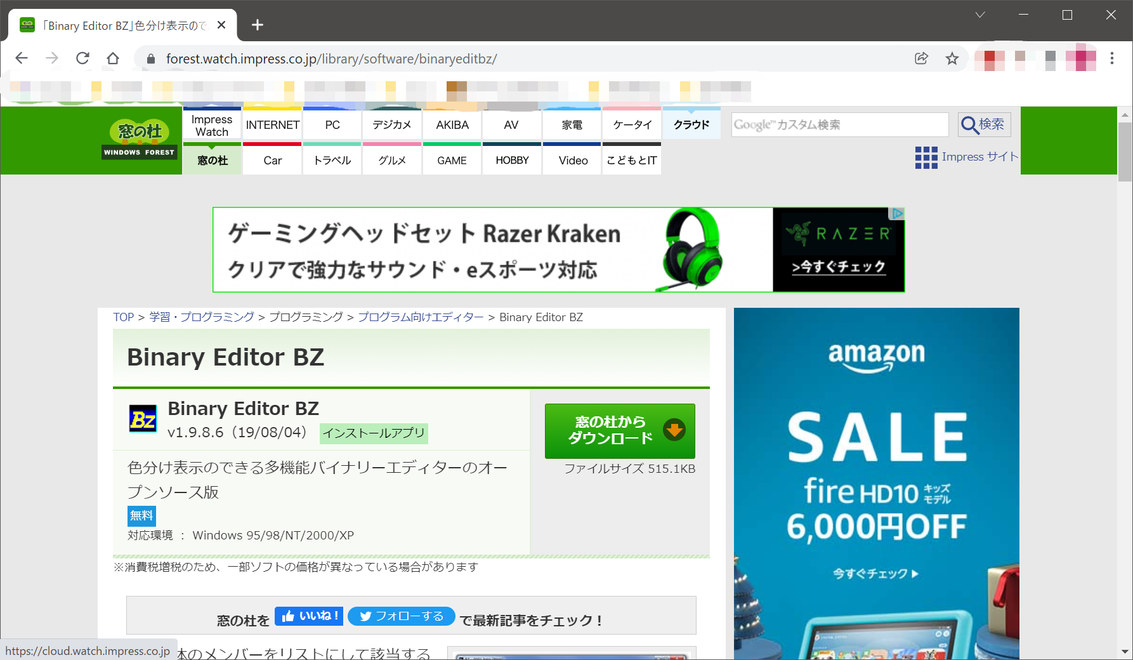Open the グルメ site tab
Screen dimensions: 1133x660
[x=392, y=160]
